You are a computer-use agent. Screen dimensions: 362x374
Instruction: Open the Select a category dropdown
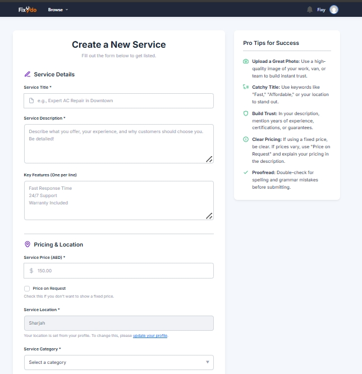(x=118, y=362)
